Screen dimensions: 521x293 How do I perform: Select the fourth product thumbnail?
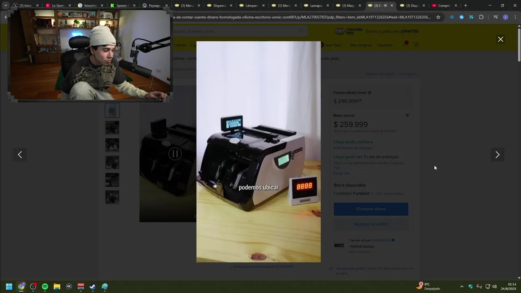pyautogui.click(x=112, y=163)
